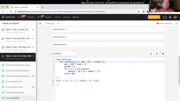Click the Go to Discuss chat icon
180x101 pixels.
[x=158, y=24]
